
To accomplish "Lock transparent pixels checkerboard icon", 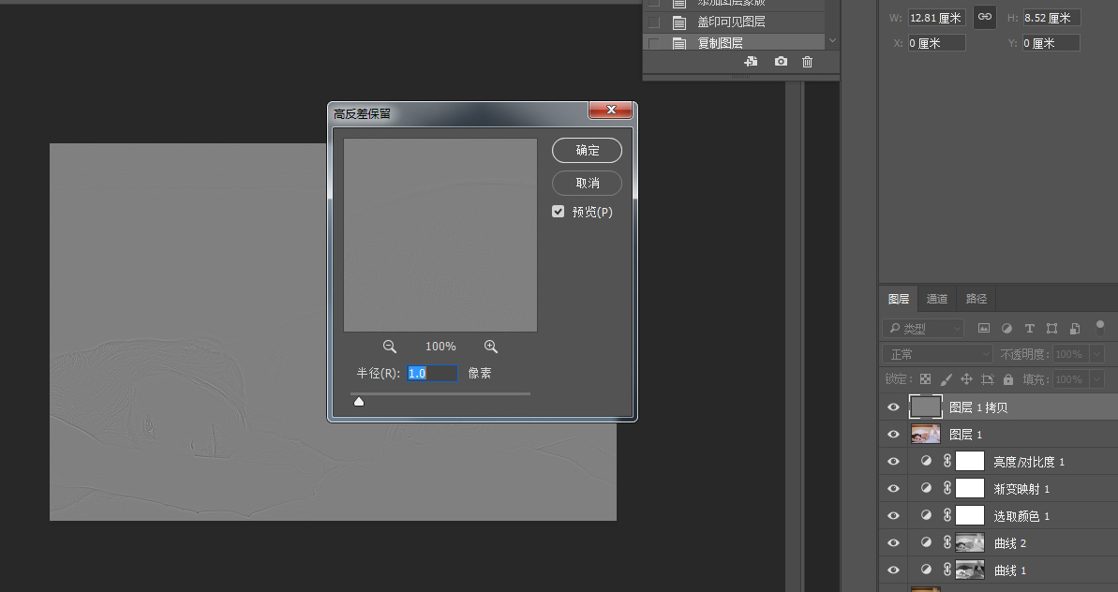I will (x=926, y=379).
